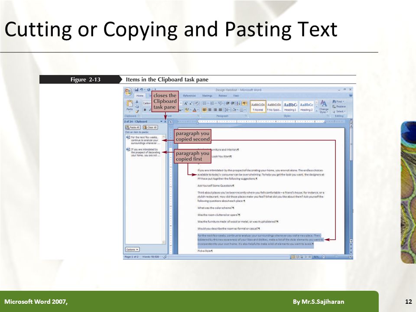
Task: Click the Cut scissors icon
Action: (137, 102)
